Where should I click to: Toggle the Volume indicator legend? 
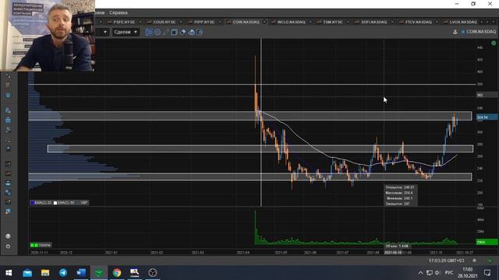tap(41, 245)
